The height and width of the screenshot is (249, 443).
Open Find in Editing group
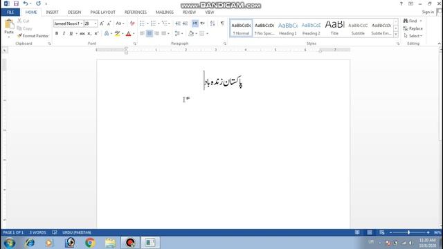coord(410,21)
